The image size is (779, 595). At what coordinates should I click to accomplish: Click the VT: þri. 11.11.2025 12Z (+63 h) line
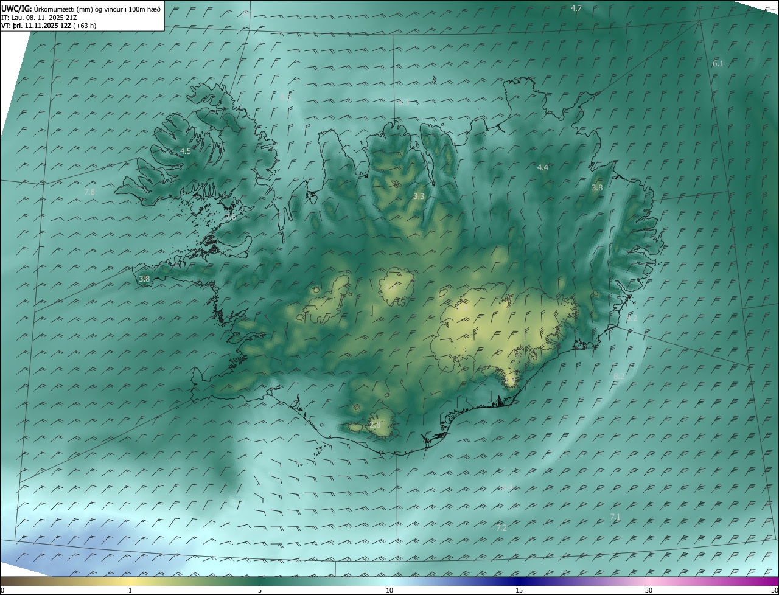[x=49, y=25]
